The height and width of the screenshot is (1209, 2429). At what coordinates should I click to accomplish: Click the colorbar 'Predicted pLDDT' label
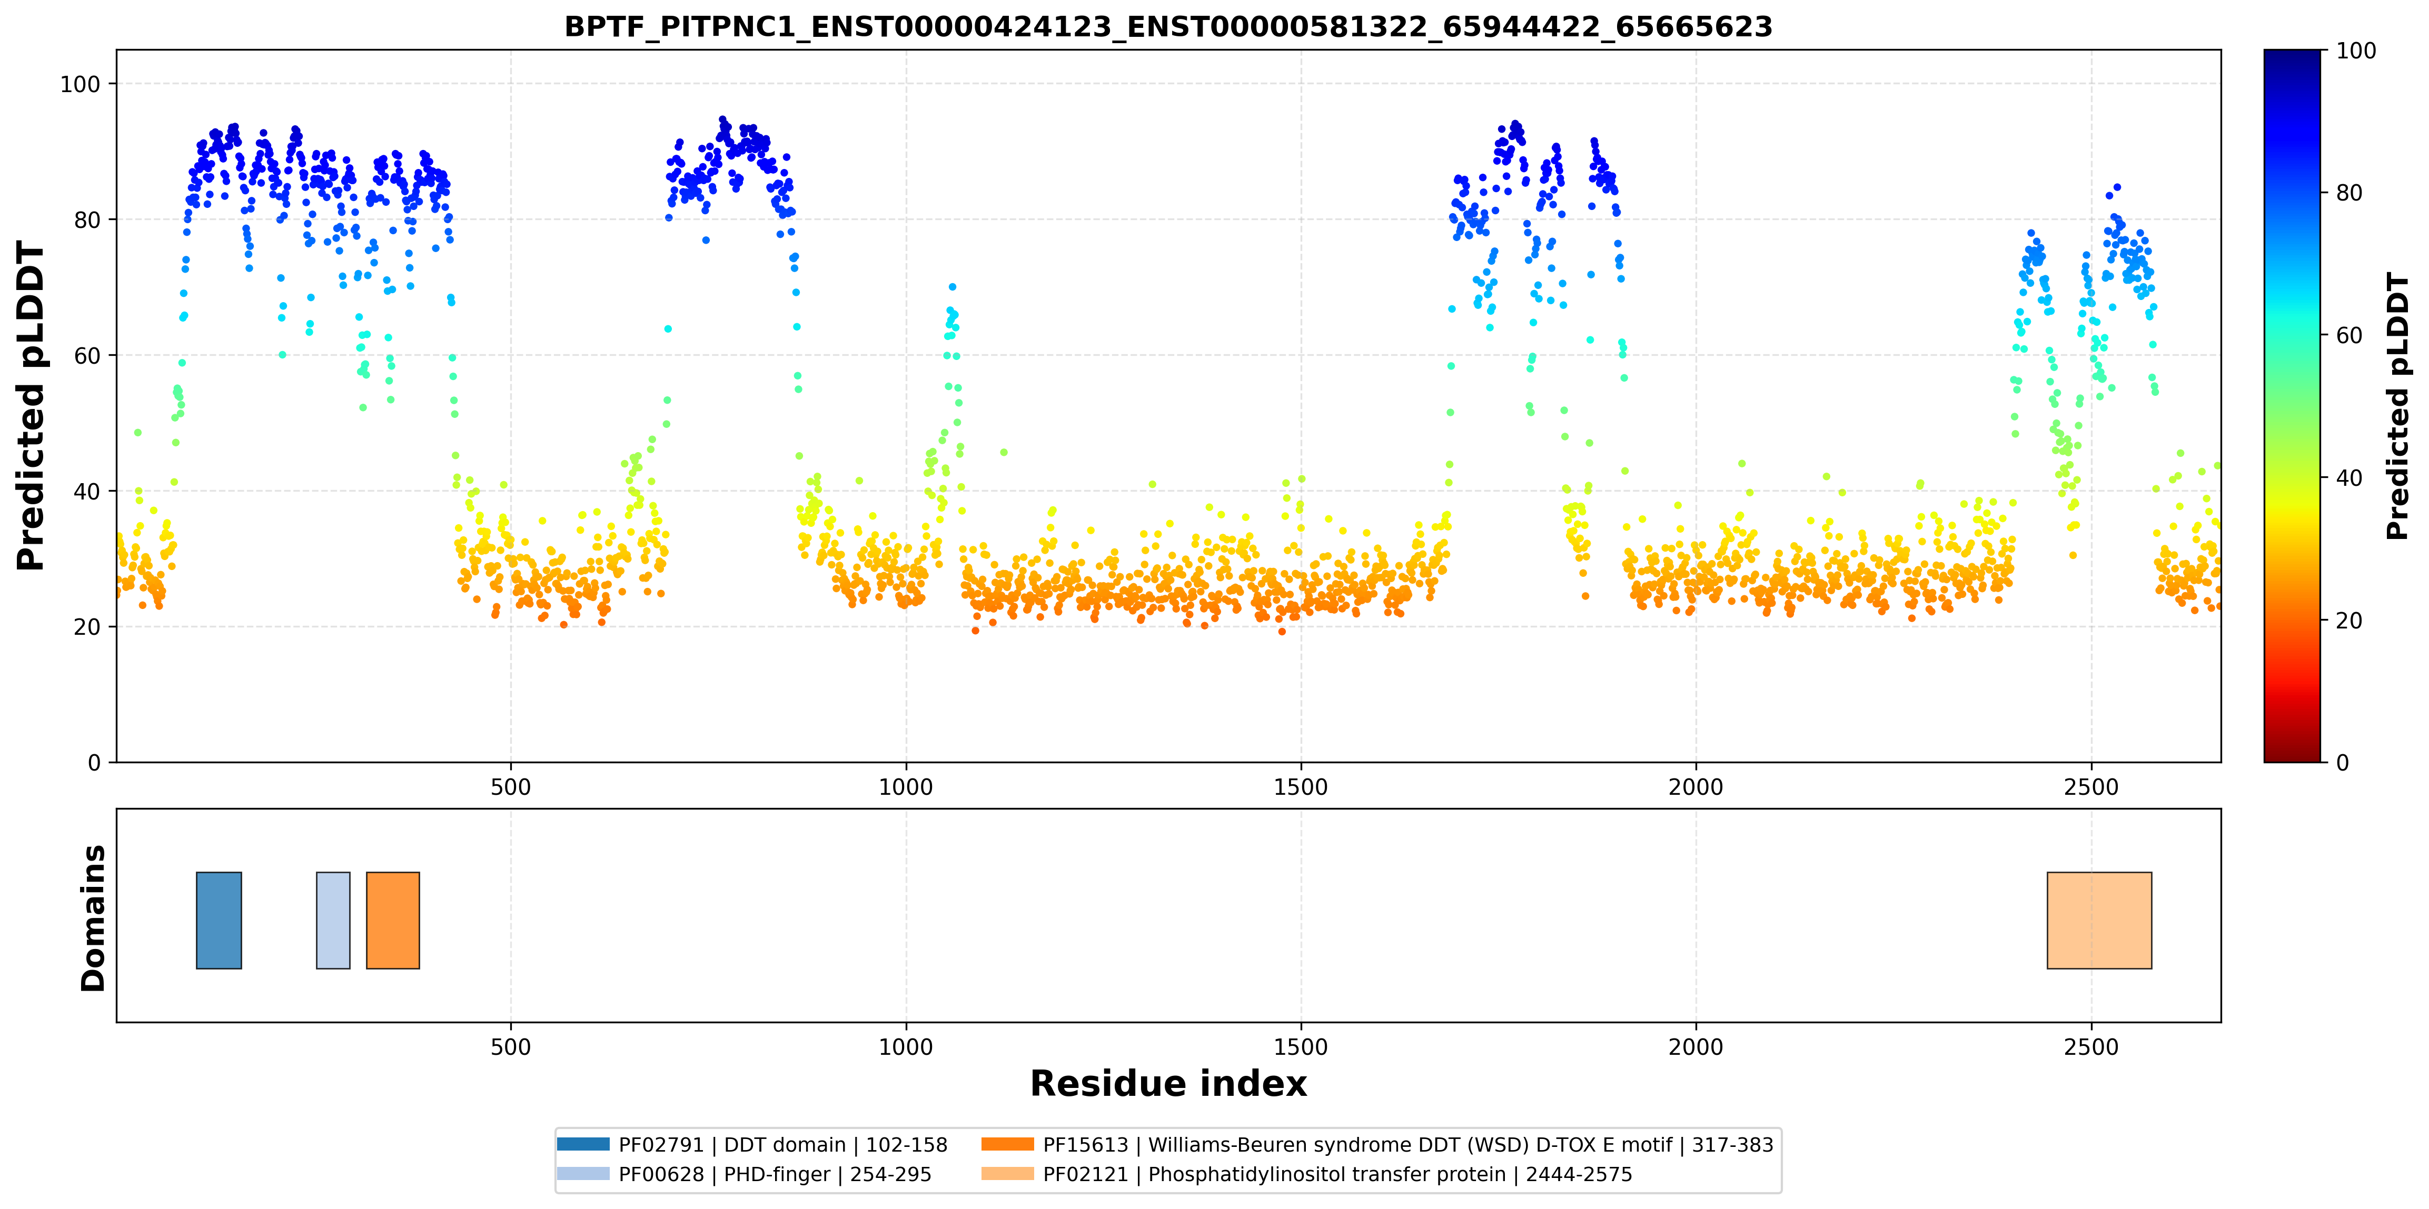tap(2397, 406)
